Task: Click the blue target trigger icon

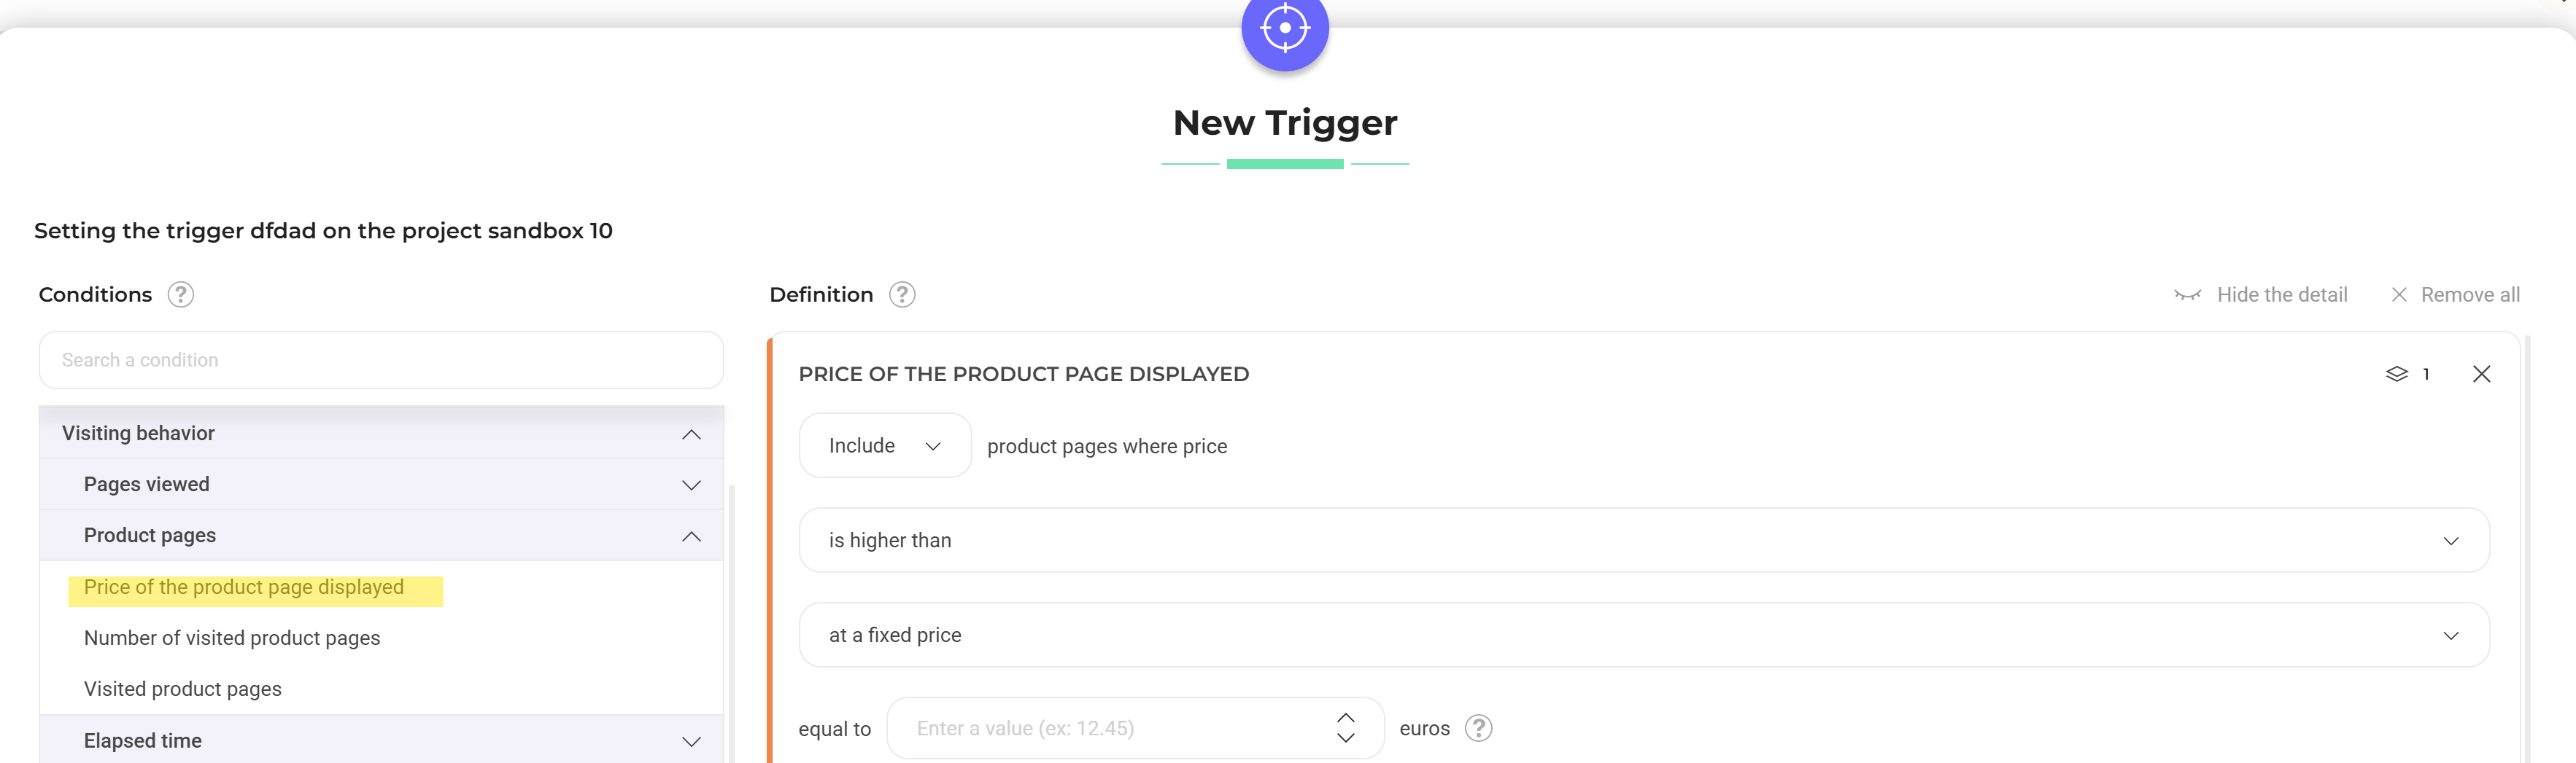Action: [1285, 29]
